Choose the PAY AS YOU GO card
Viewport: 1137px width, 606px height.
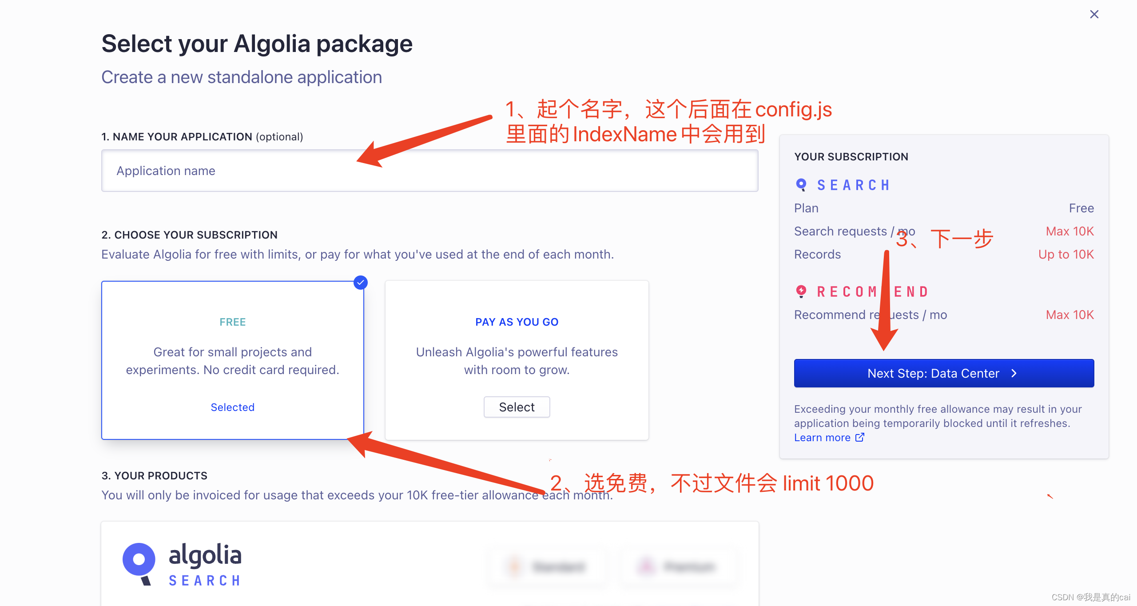tap(517, 360)
